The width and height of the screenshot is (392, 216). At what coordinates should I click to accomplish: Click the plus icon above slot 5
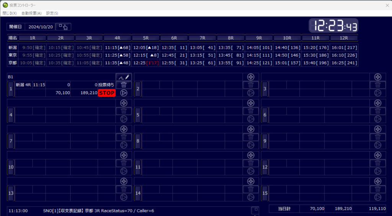(x=251, y=103)
